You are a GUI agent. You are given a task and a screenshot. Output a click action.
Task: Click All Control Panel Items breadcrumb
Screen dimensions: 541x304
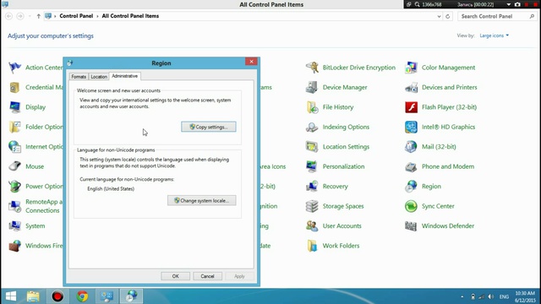click(x=130, y=16)
